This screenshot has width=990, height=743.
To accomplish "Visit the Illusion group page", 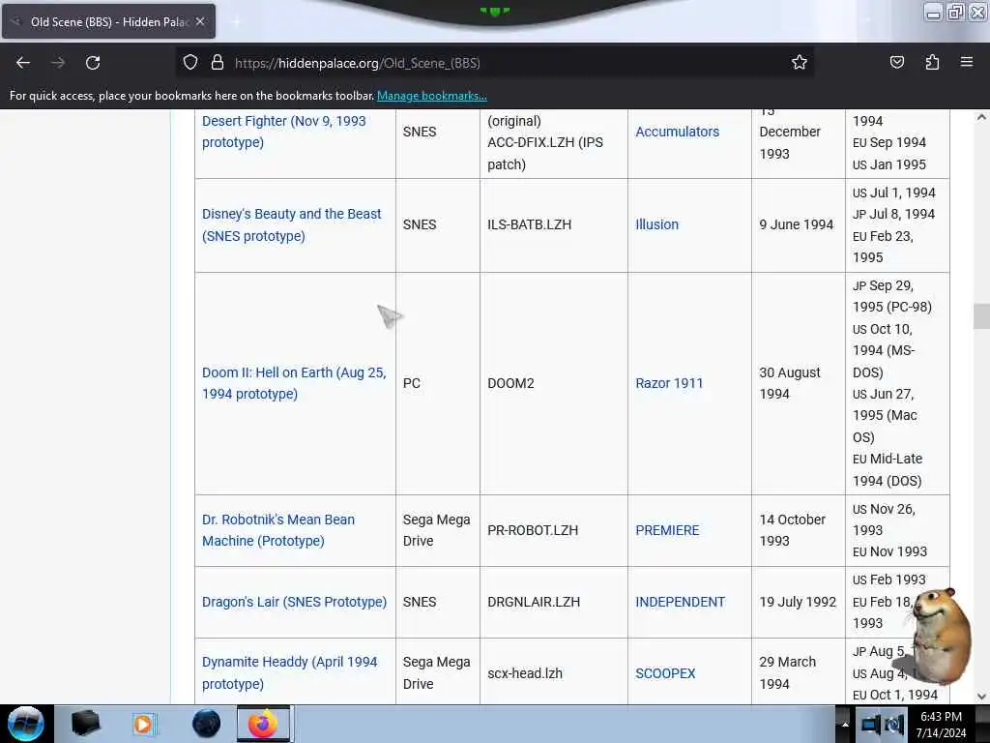I will point(656,224).
